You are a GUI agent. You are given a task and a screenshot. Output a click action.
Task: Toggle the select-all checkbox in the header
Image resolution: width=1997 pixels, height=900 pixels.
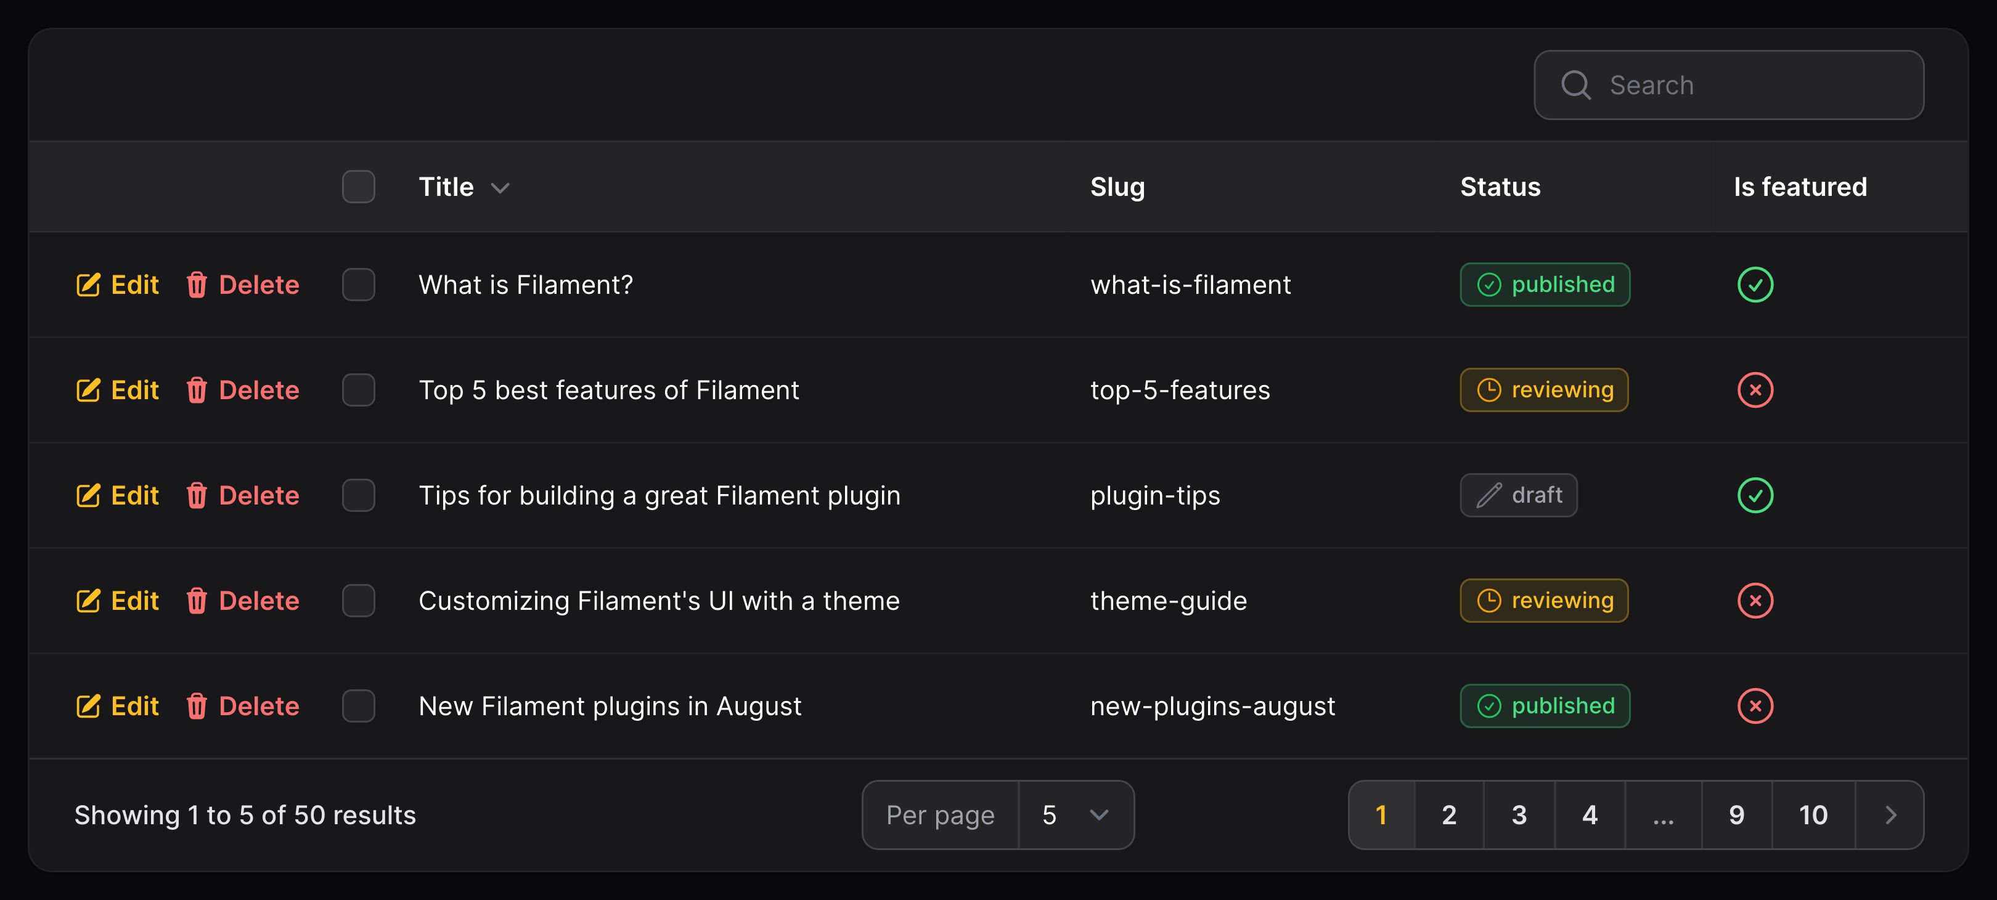click(x=358, y=187)
